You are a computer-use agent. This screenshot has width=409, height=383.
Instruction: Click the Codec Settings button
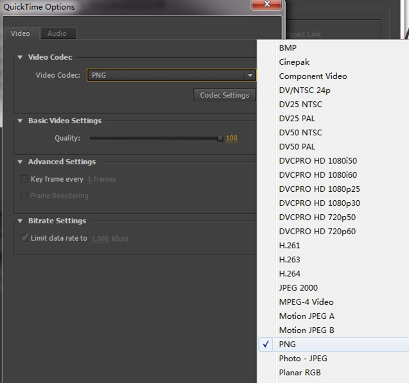(225, 95)
